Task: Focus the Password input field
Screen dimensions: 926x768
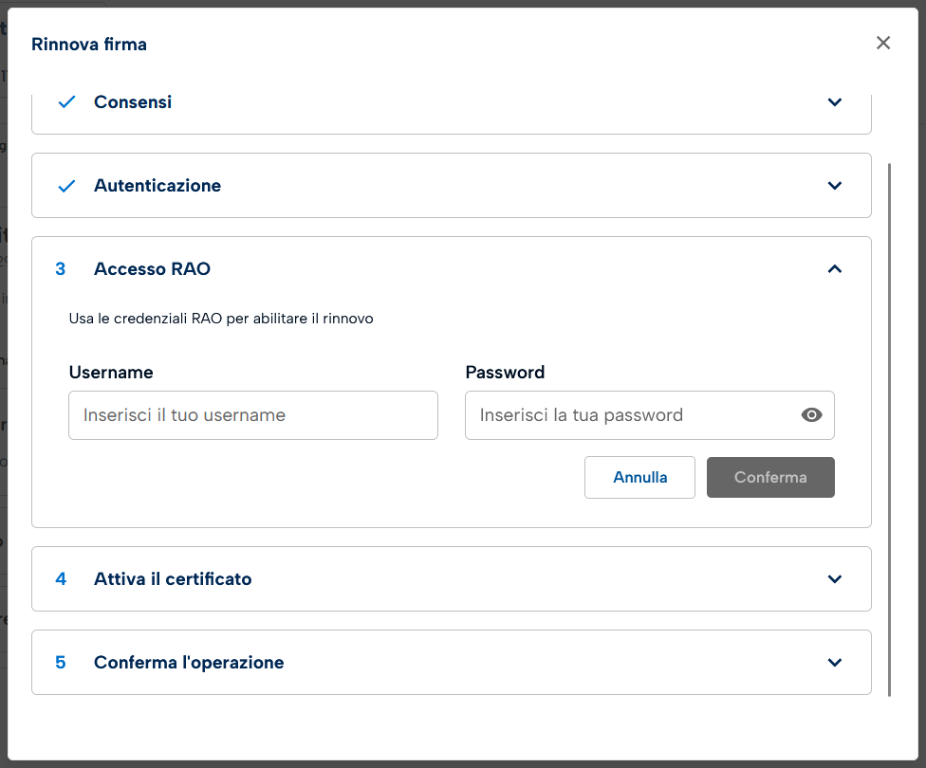Action: (631, 415)
